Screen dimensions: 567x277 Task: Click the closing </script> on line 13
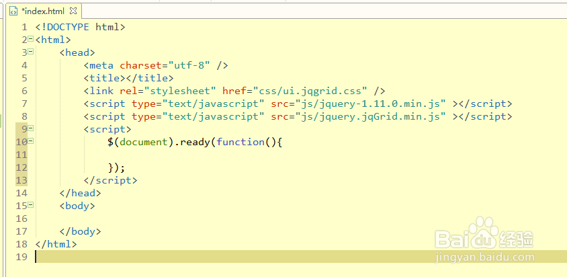tap(111, 180)
